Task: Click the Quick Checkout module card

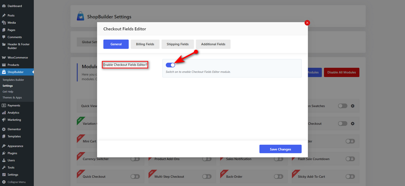Action: (110, 177)
